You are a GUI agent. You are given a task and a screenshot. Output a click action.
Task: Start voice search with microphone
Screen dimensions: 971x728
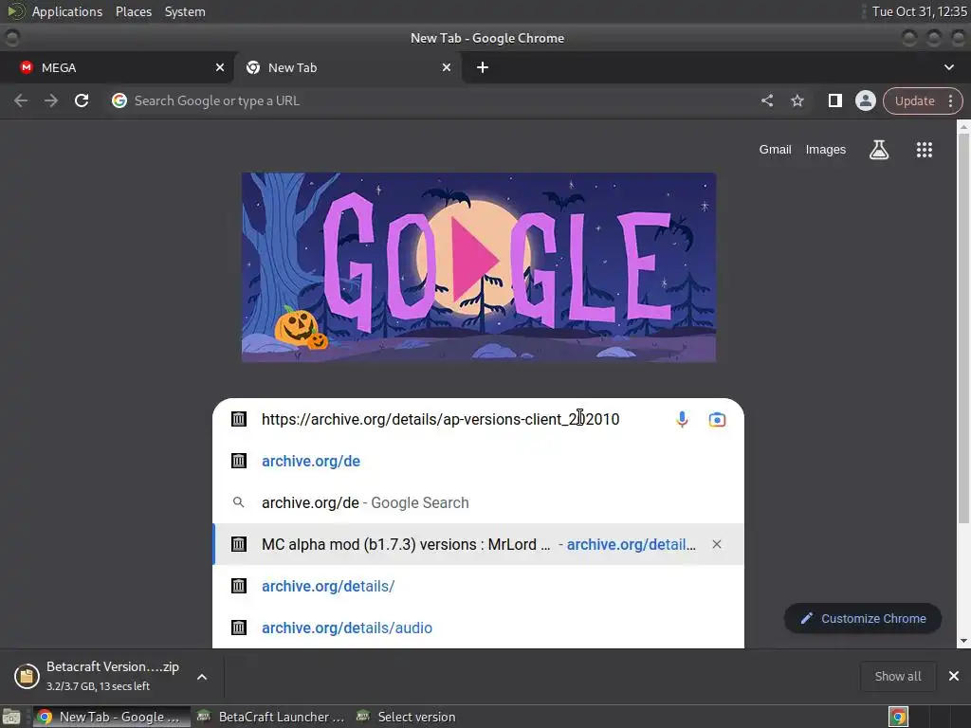[682, 420]
